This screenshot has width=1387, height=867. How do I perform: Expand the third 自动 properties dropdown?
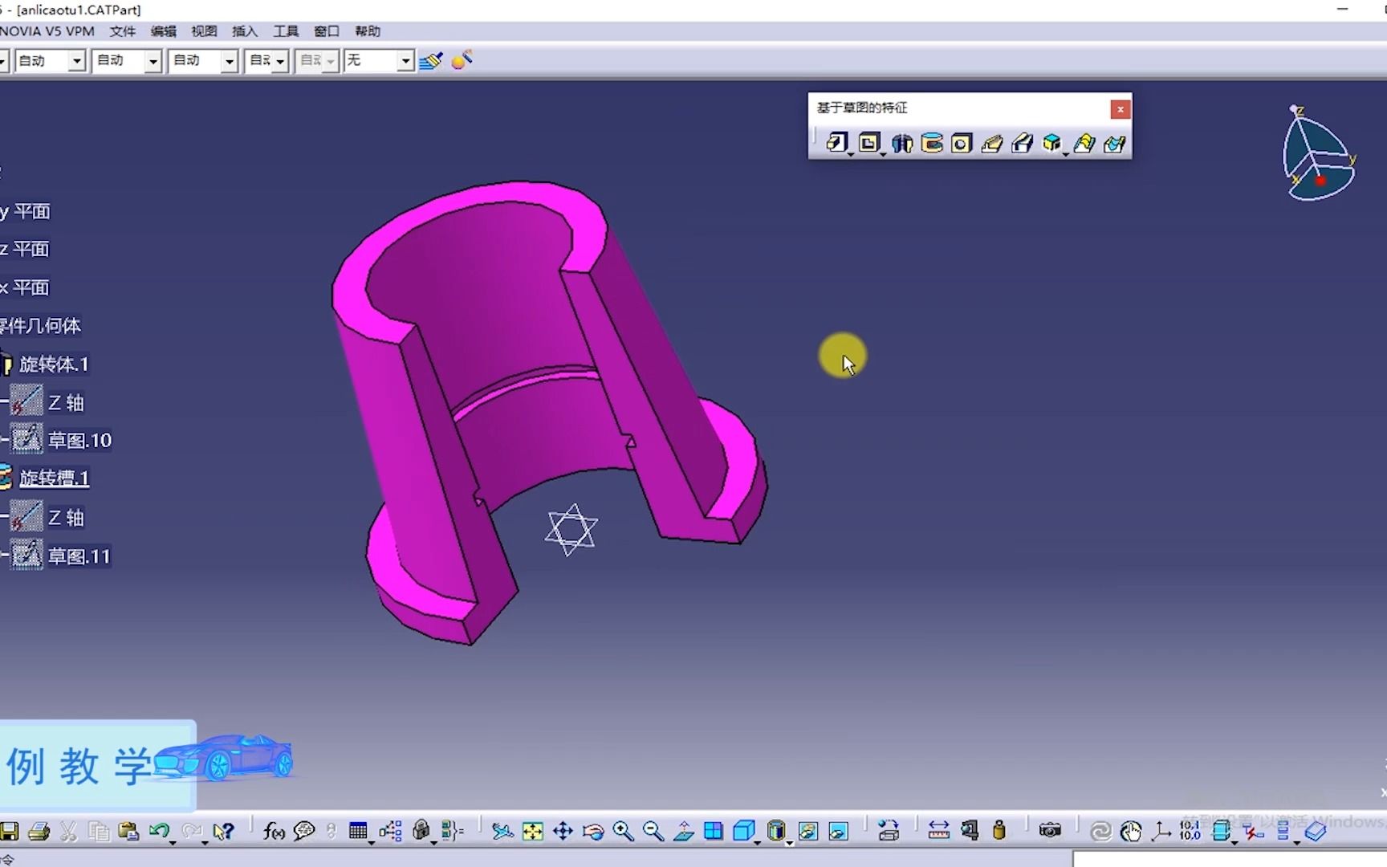tap(230, 61)
